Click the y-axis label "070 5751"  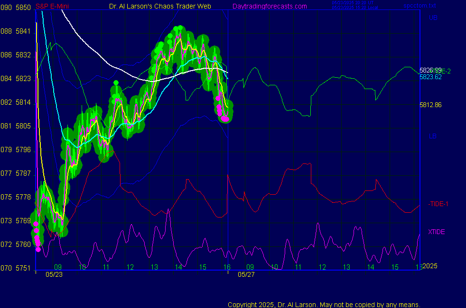[16, 268]
